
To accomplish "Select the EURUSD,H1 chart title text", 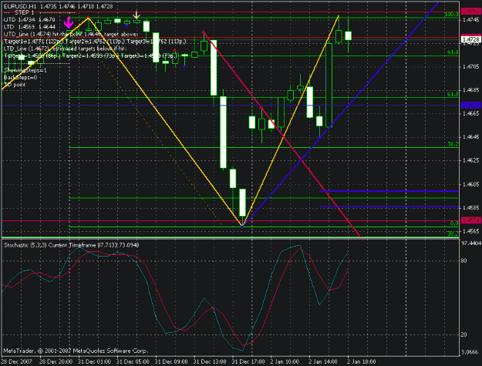I will 20,6.
